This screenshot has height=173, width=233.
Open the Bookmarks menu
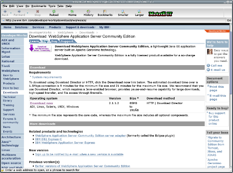(39, 6)
